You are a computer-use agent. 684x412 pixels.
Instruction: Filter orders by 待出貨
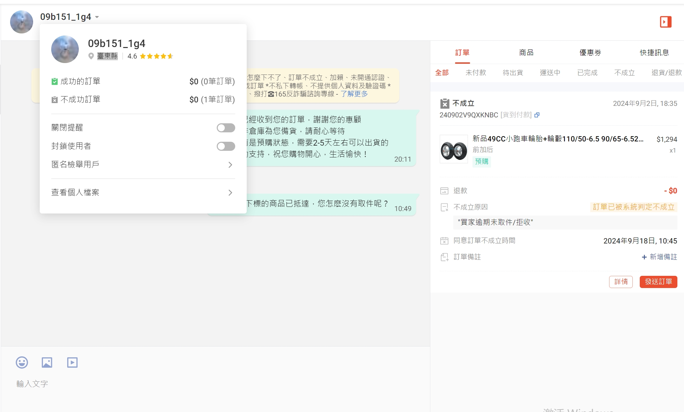(x=513, y=72)
